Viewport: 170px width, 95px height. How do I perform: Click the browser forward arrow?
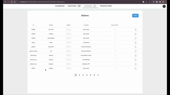point(8,2)
